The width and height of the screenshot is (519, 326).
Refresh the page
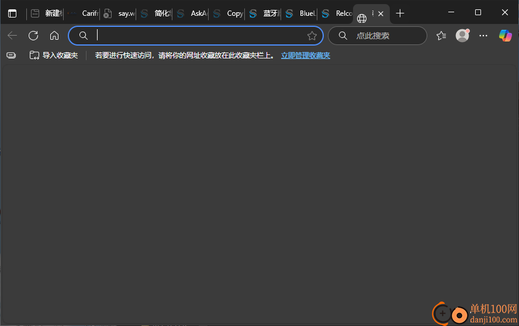point(33,36)
